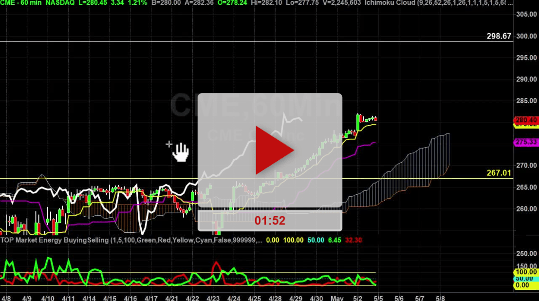Click the 298.67 price level label
539x301 pixels.
pos(499,36)
